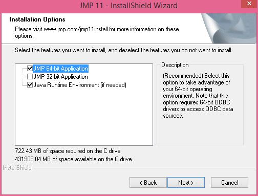Uncheck the JMP 64-bit Application checkbox
Screen dimensions: 258x196
30,69
